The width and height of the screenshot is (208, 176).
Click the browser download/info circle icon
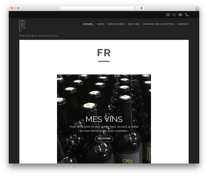click(x=141, y=8)
